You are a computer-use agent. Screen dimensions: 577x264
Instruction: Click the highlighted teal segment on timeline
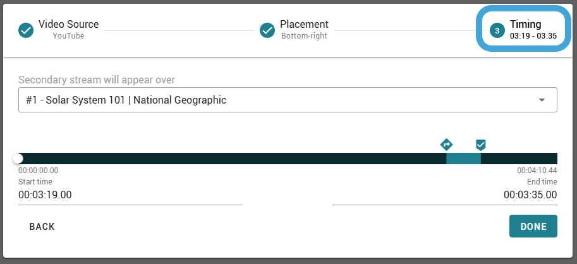click(x=463, y=159)
